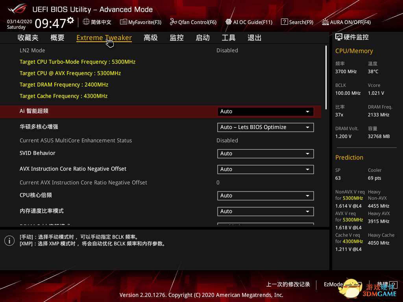Switch to 收藏夹 tab
This screenshot has width=403, height=302.
pos(28,38)
